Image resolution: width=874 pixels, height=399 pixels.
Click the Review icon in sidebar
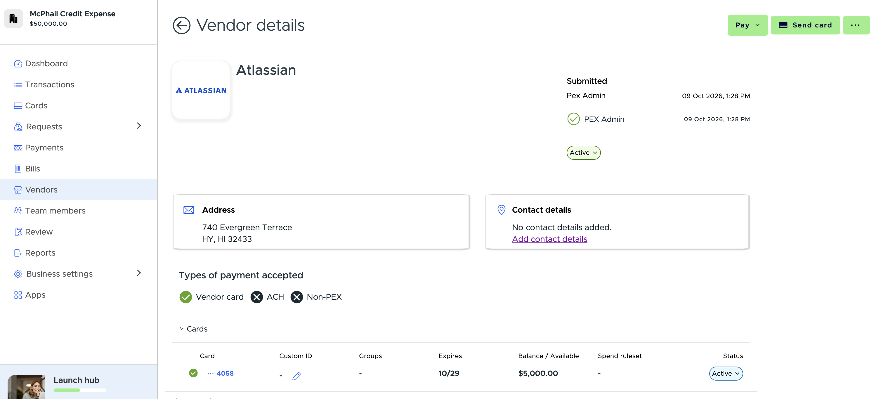(x=18, y=232)
